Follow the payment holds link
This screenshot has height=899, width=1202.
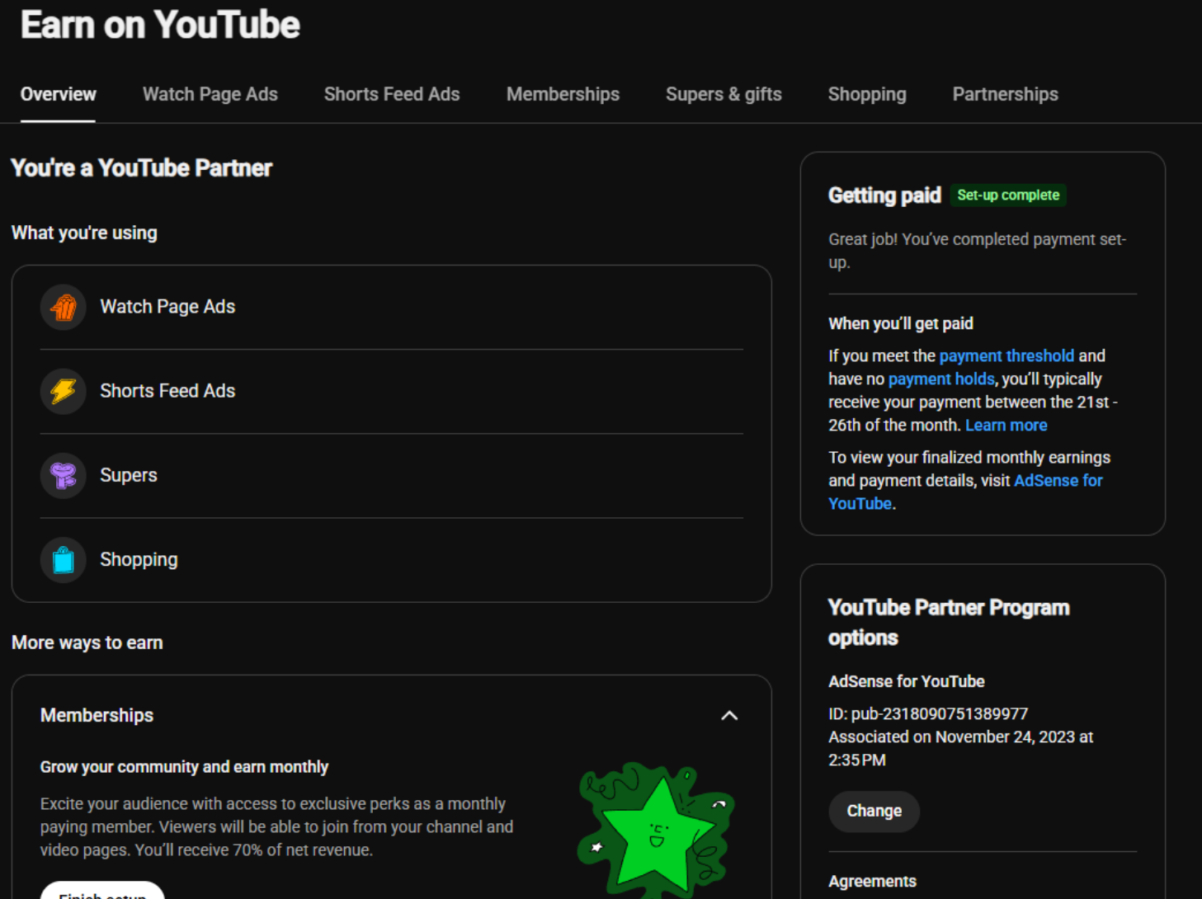coord(941,379)
